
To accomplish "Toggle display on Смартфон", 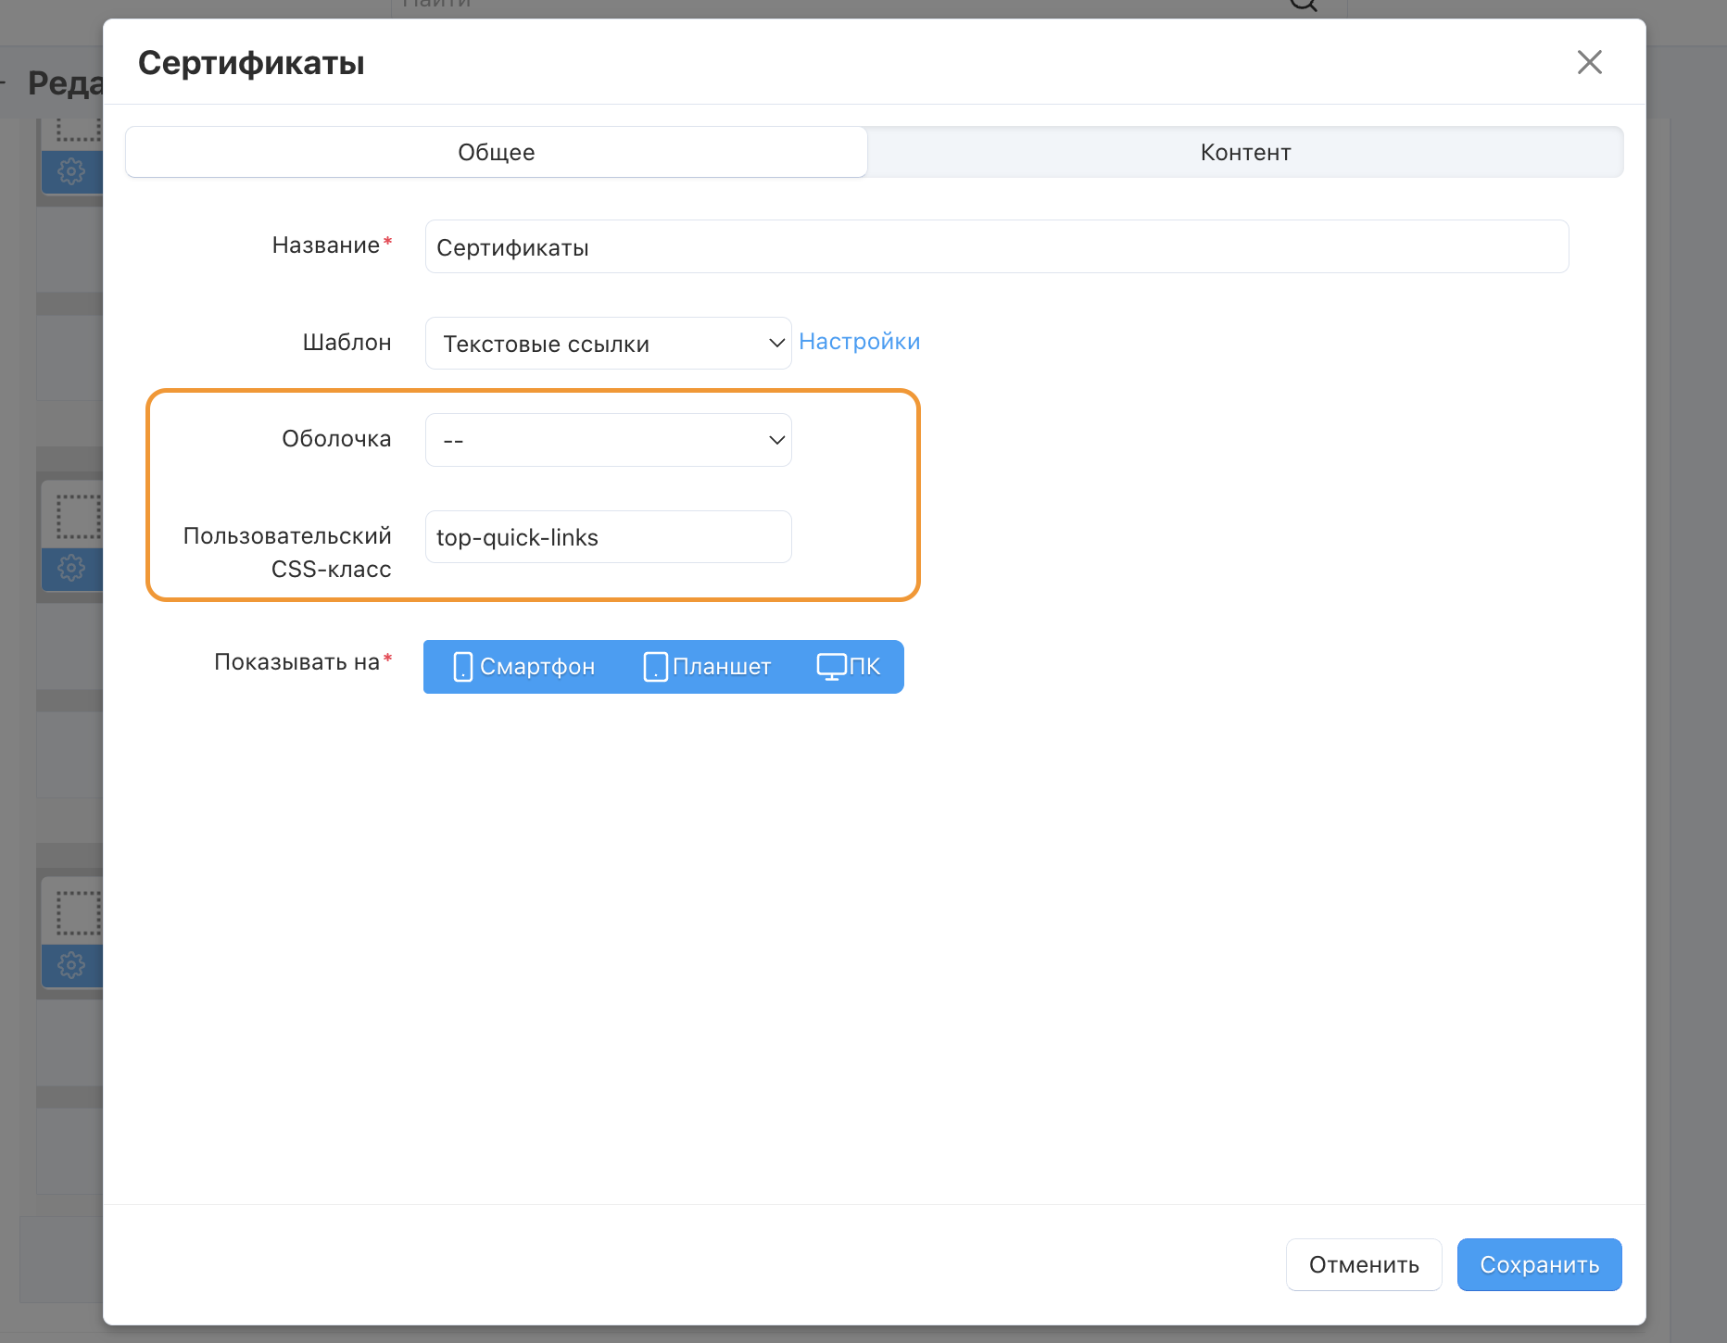I will coord(524,667).
